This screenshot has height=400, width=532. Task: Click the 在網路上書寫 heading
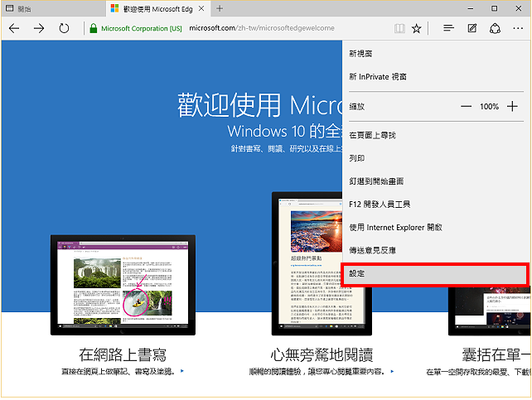point(123,354)
